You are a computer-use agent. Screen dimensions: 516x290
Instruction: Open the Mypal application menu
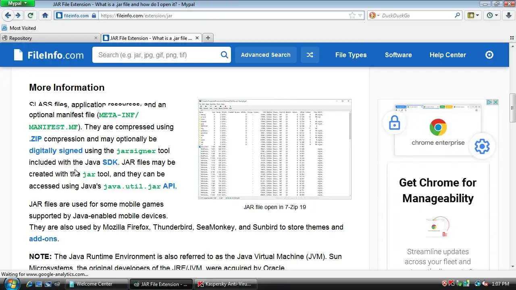18,4
